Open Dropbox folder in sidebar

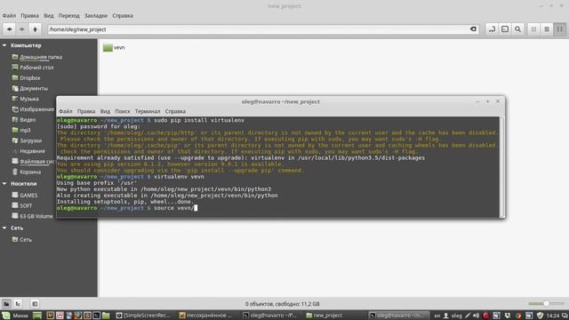coord(26,78)
